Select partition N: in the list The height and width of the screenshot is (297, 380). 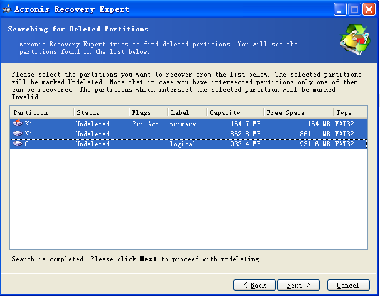[189, 134]
